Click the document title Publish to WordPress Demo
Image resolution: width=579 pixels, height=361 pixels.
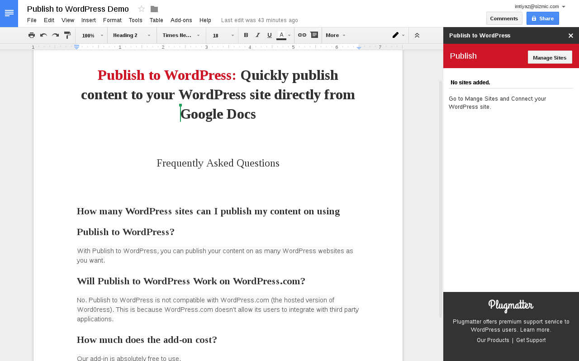pos(78,9)
